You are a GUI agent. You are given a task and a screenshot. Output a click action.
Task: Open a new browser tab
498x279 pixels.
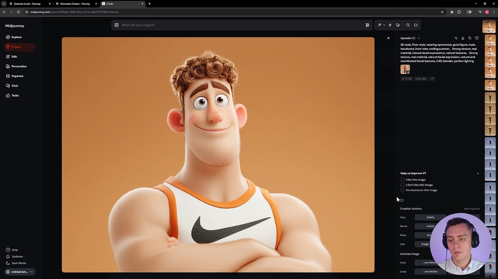[149, 4]
